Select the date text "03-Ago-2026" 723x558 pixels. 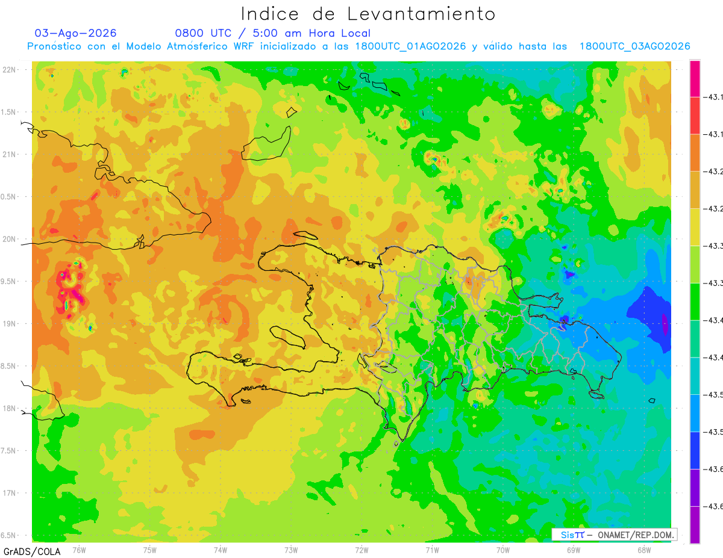[76, 33]
